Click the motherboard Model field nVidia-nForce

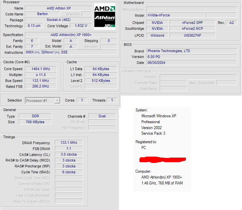point(175,15)
